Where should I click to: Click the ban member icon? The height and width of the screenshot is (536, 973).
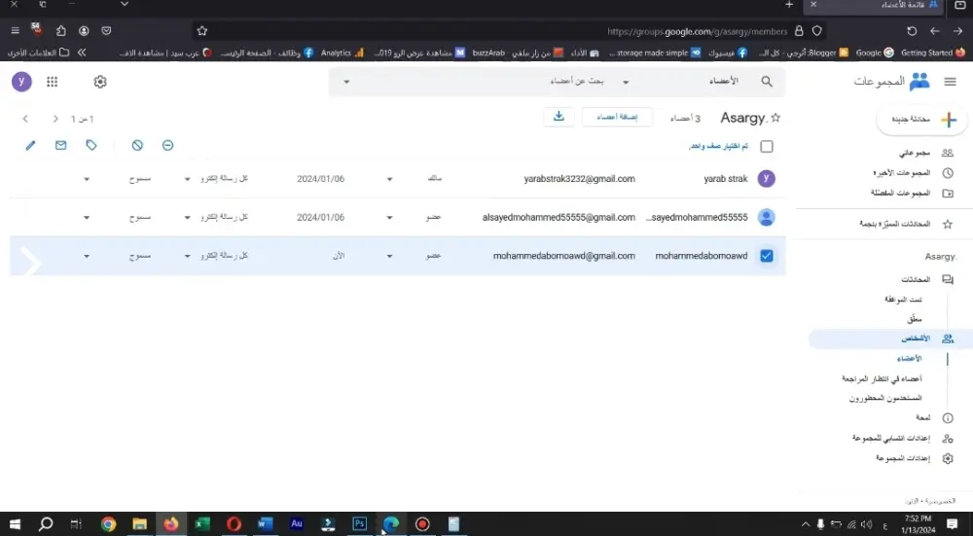click(x=137, y=145)
